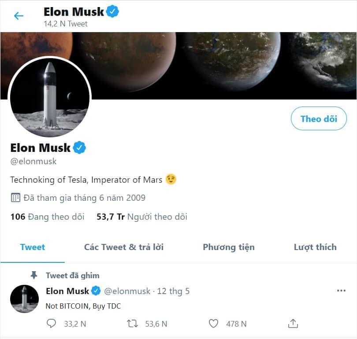Screen dimensions: 357x339
Task: Click the retweet icon on pinned tweet
Action: click(132, 324)
